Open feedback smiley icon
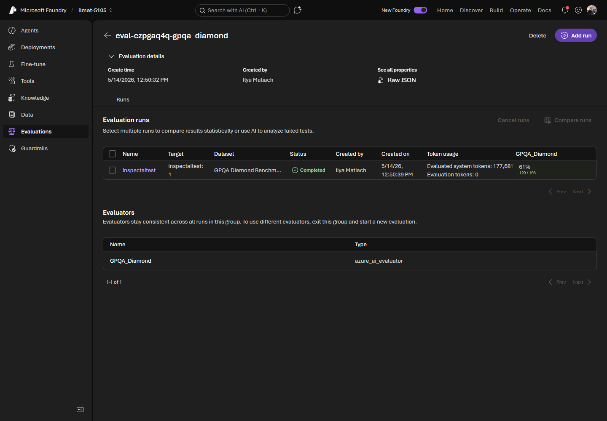This screenshot has width=607, height=421. point(578,10)
